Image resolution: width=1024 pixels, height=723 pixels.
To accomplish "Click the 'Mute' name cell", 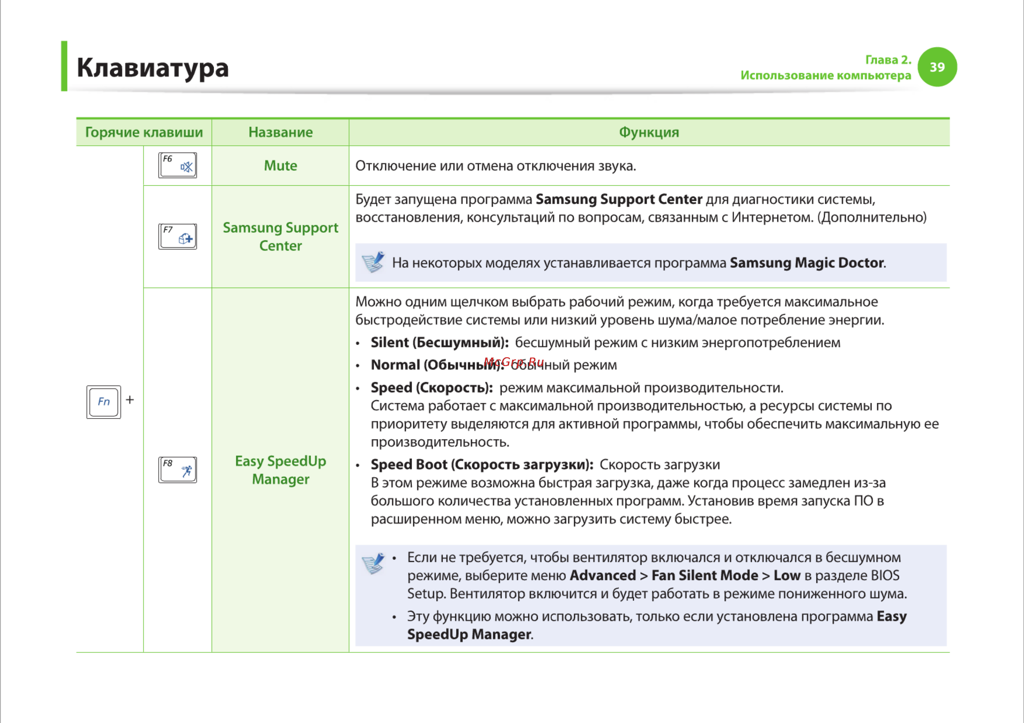I will (281, 166).
